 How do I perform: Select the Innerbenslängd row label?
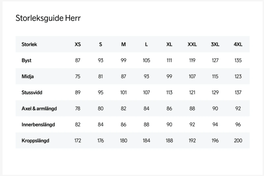[38, 125]
